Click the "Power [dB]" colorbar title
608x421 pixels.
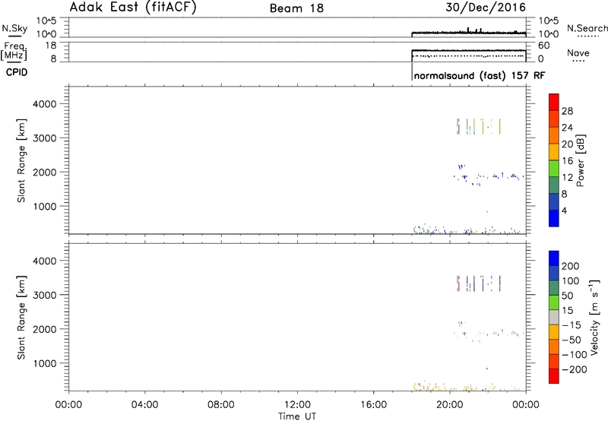pos(581,160)
